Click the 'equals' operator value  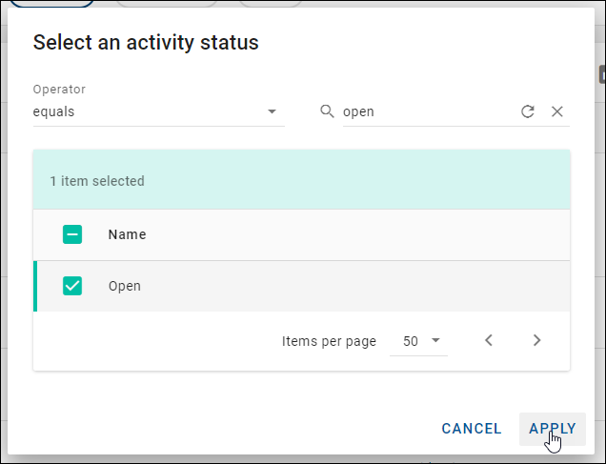tap(54, 111)
